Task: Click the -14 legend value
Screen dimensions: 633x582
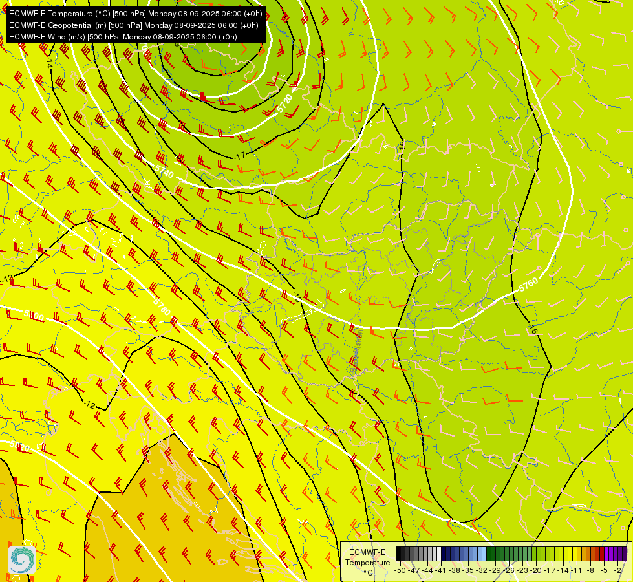Action: [x=564, y=570]
